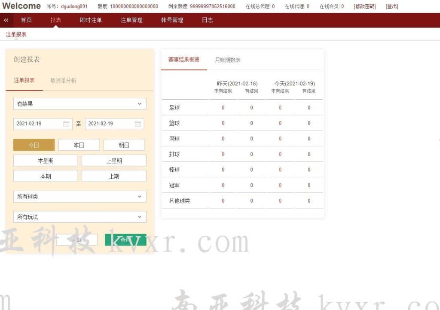
Task: Select the 本星期 date button
Action: pos(46,161)
